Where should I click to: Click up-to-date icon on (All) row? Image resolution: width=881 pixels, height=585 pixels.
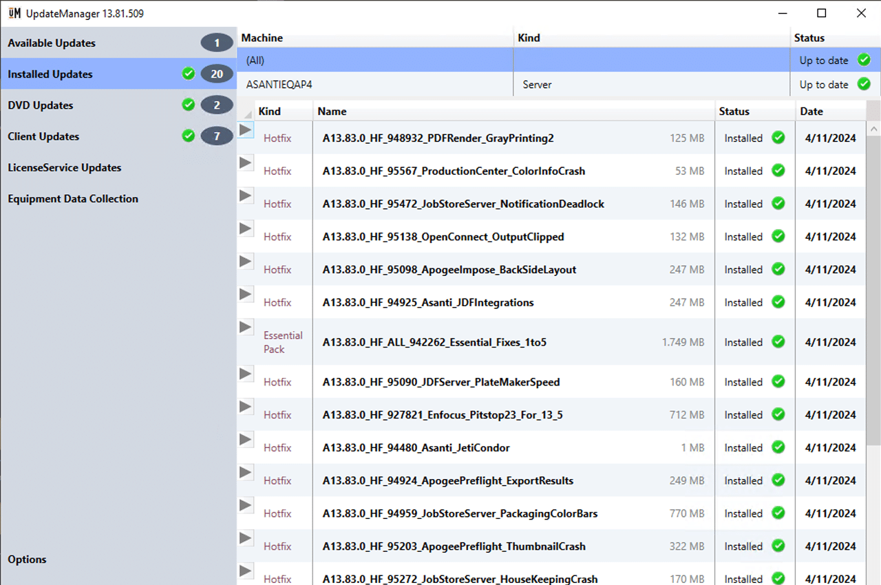pyautogui.click(x=864, y=61)
